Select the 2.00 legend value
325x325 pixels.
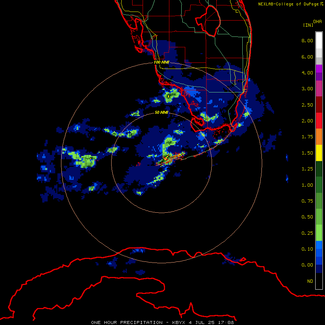(307, 121)
